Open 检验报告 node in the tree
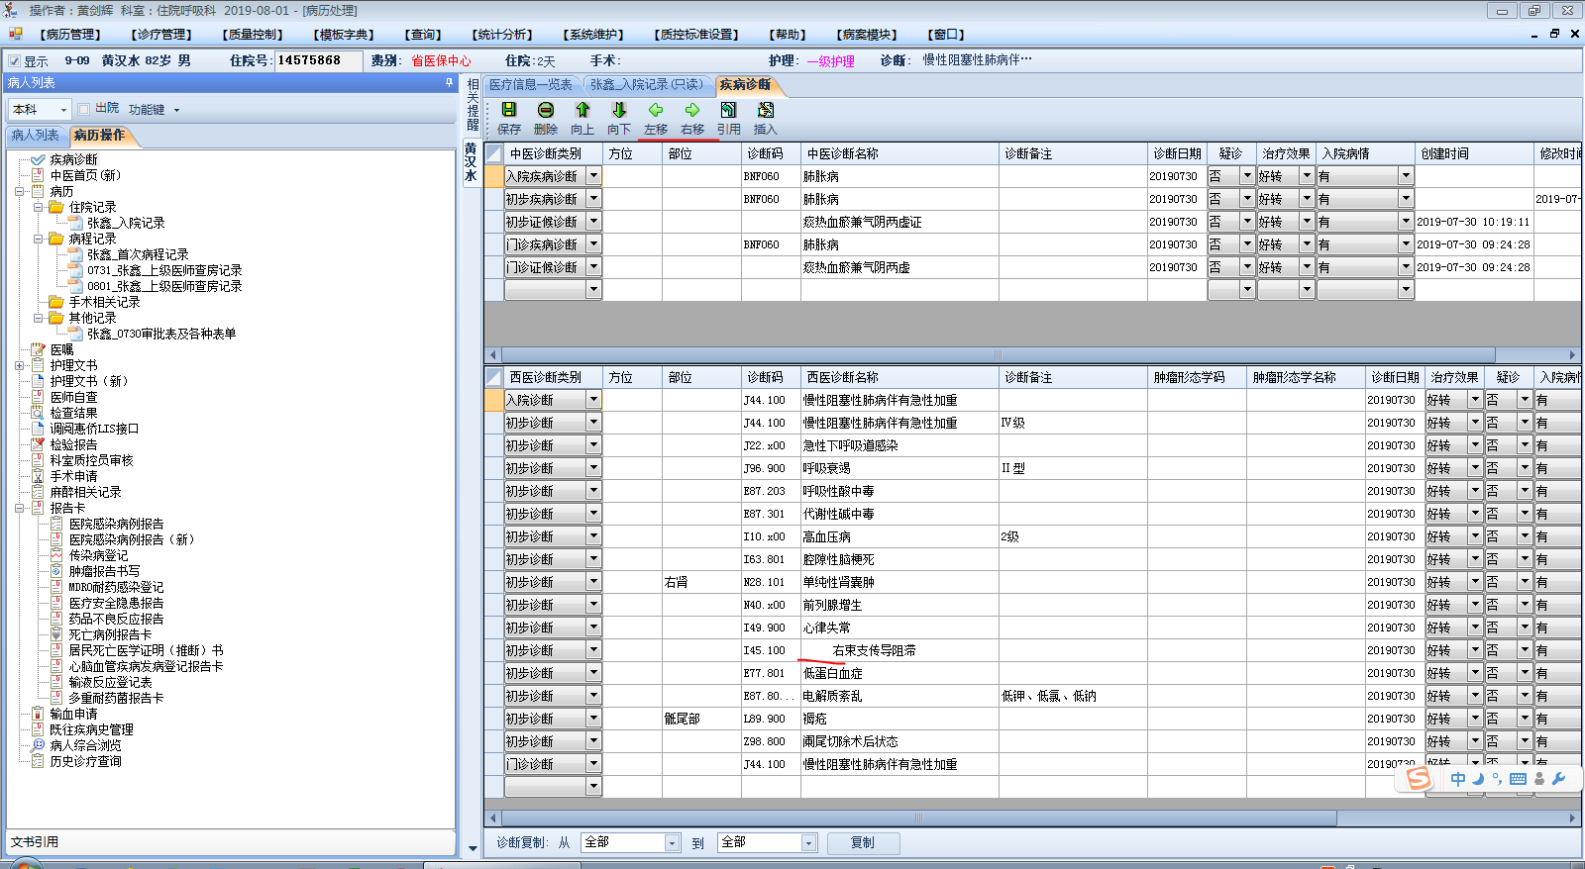The image size is (1585, 869). click(x=73, y=444)
